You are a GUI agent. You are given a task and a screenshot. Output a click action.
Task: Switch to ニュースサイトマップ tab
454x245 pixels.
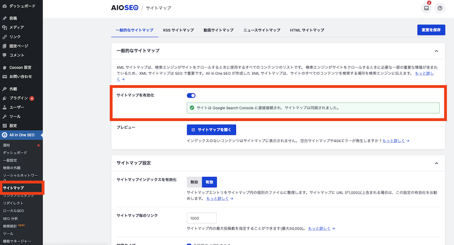(x=262, y=30)
